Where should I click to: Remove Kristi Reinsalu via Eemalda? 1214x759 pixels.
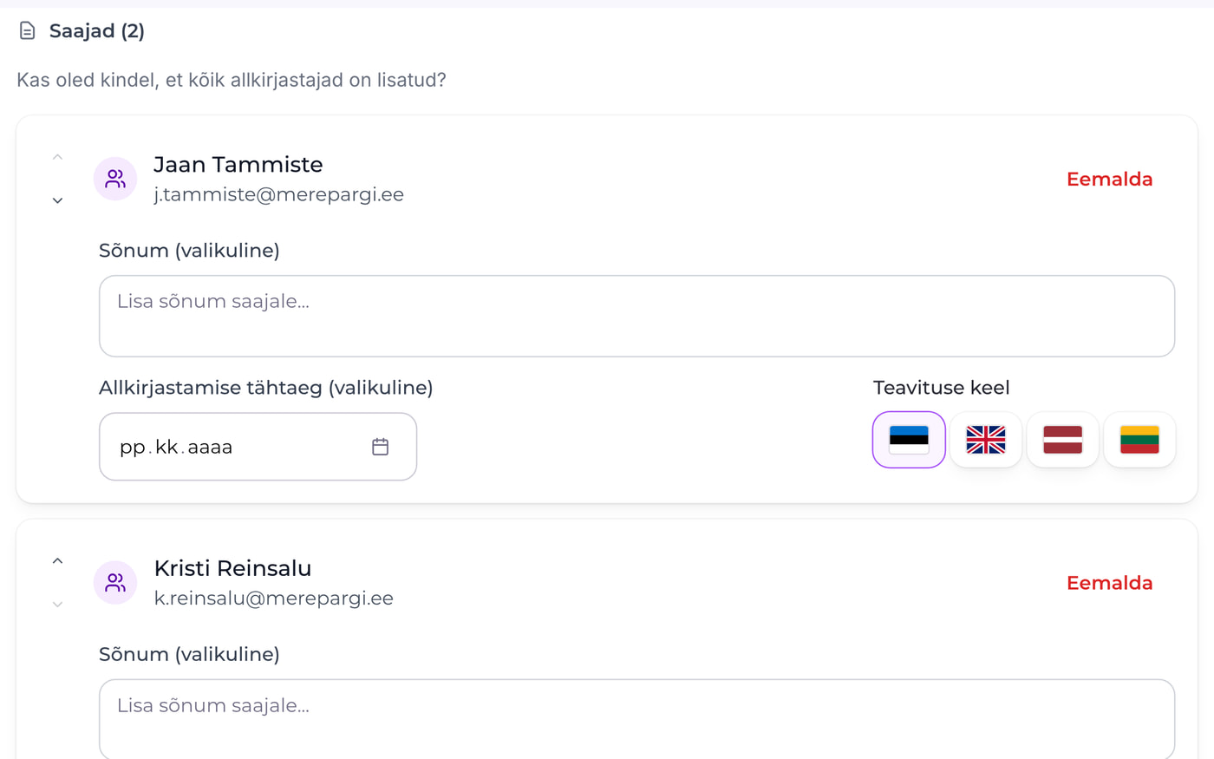(1109, 583)
